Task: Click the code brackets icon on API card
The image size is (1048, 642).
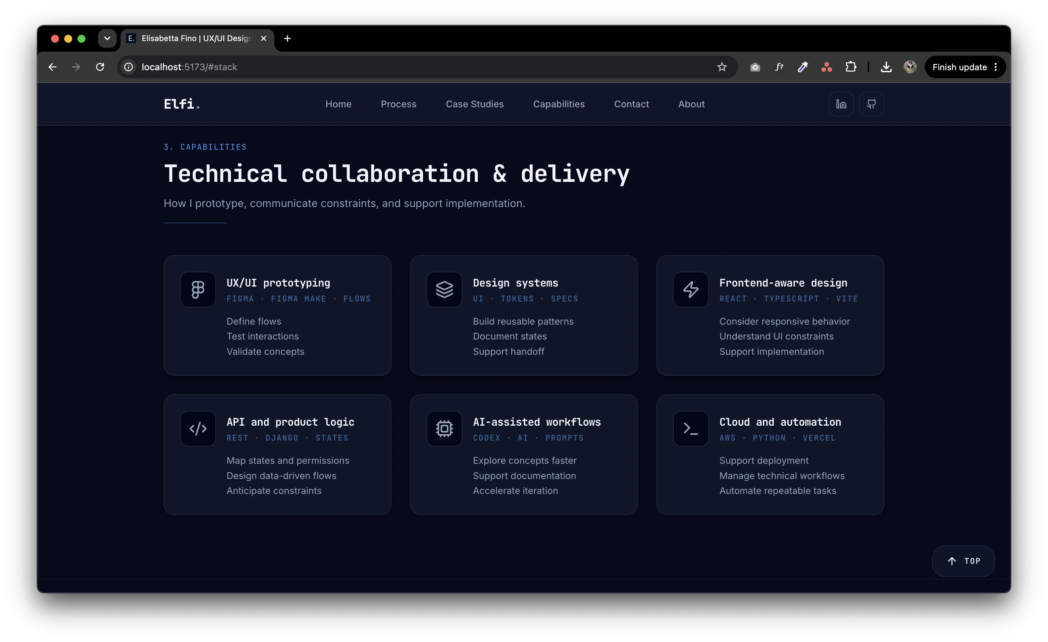Action: coord(198,428)
